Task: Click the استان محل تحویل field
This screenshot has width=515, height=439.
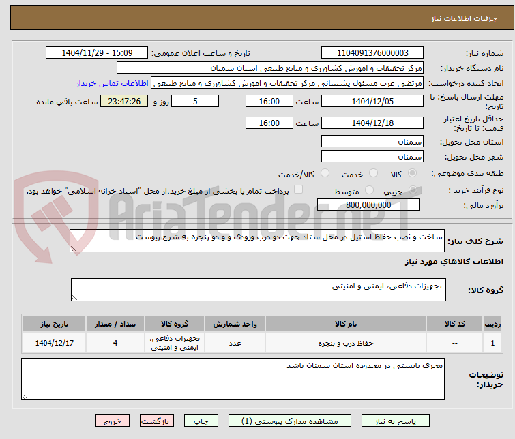Action: [x=372, y=142]
